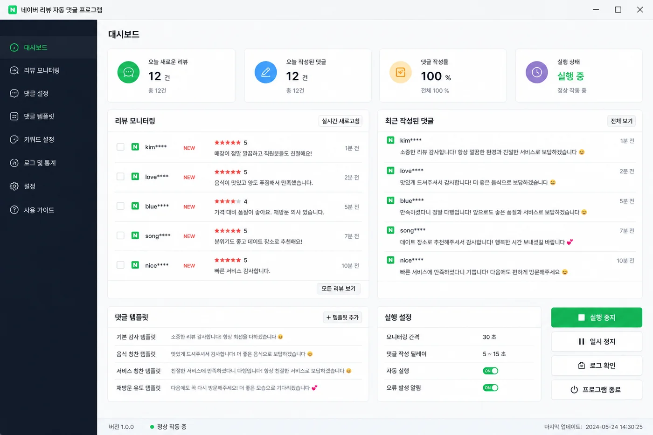Image resolution: width=653 pixels, height=435 pixels.
Task: Click the green 실행 중지 button
Action: click(597, 318)
